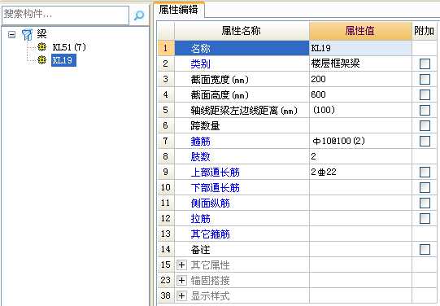This screenshot has width=440, height=306.
Task: Click the 截面宽度(mm) property name
Action: [x=220, y=80]
